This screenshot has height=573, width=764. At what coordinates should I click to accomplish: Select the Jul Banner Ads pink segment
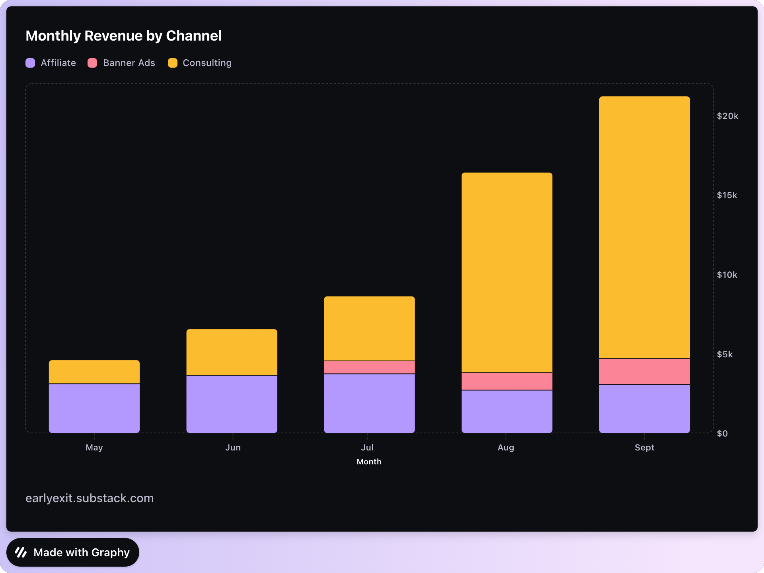click(369, 367)
